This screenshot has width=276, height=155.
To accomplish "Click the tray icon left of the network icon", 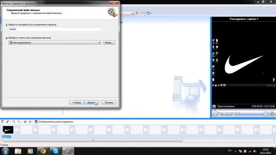I will coord(245,151).
